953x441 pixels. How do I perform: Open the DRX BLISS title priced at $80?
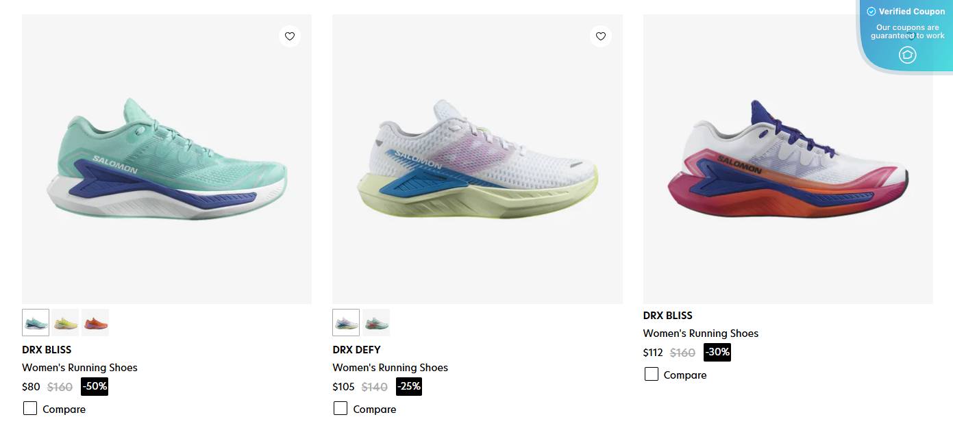pos(47,350)
